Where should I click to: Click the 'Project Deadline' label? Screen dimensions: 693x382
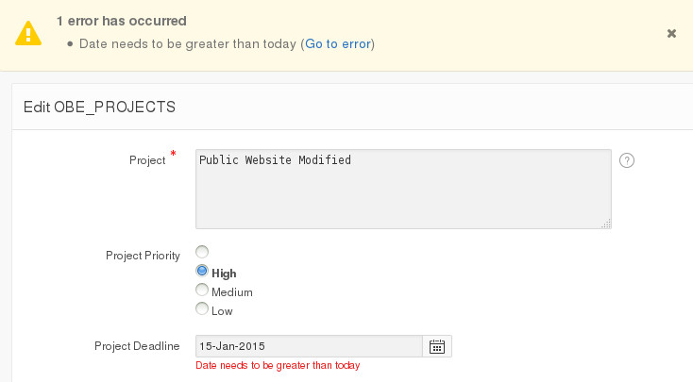[x=137, y=346]
